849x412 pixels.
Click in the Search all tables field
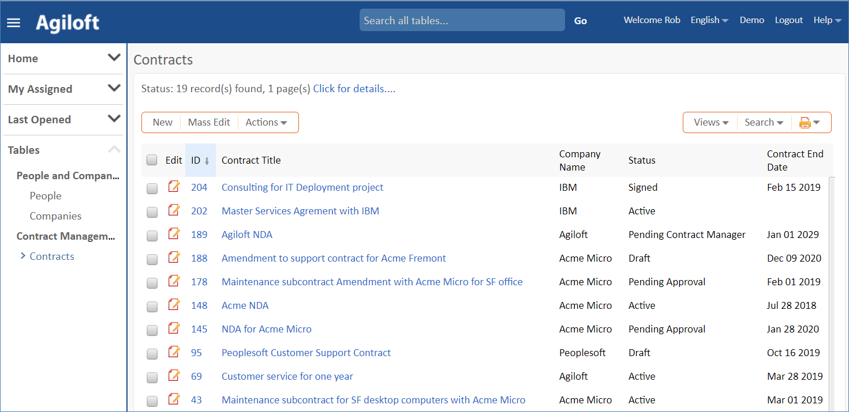(462, 21)
